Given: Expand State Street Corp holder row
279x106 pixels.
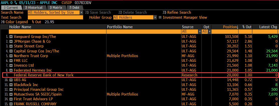Looking at the screenshot, I should click(11, 46).
